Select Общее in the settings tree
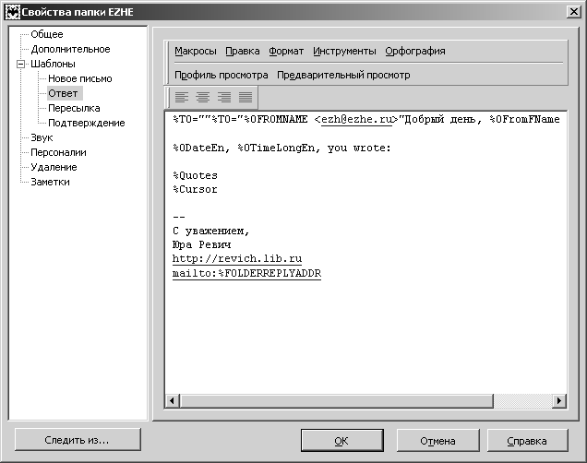This screenshot has height=463, width=587. coord(47,34)
